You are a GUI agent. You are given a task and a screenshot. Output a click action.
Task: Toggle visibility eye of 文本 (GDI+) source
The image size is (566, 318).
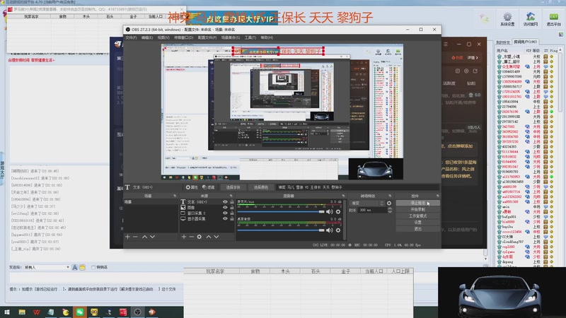point(225,202)
